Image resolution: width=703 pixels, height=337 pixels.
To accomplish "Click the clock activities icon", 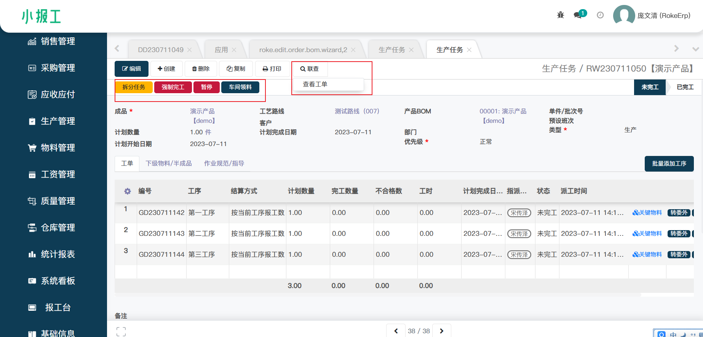I will pos(600,15).
